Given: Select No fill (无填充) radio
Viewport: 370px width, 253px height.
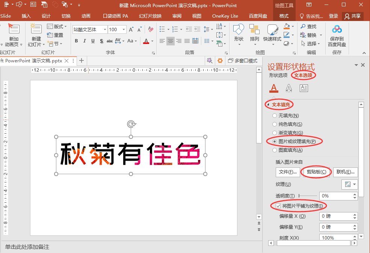Looking at the screenshot, I should tap(275, 116).
